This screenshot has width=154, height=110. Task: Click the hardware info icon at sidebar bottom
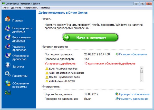(8, 92)
